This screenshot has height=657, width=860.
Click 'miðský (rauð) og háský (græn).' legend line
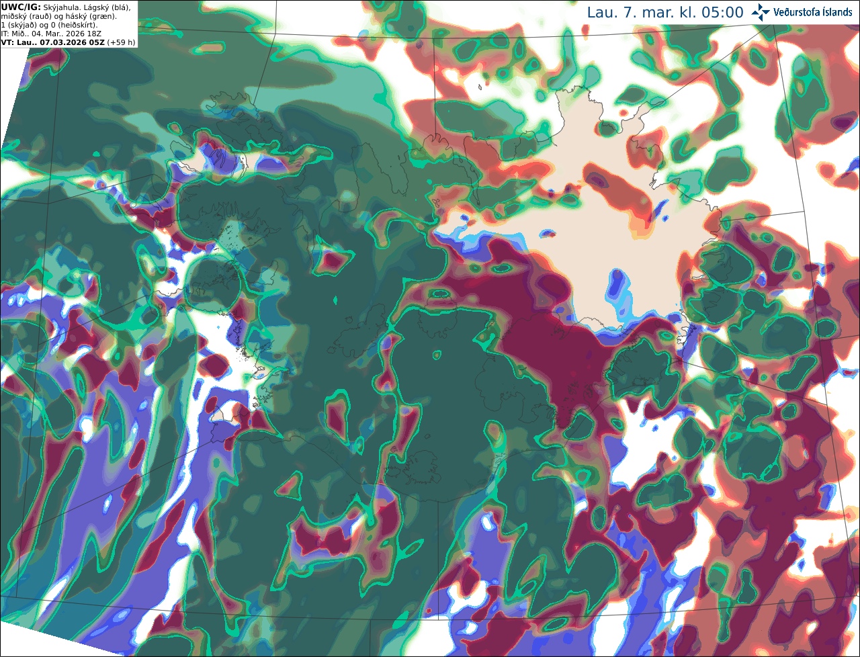(58, 15)
